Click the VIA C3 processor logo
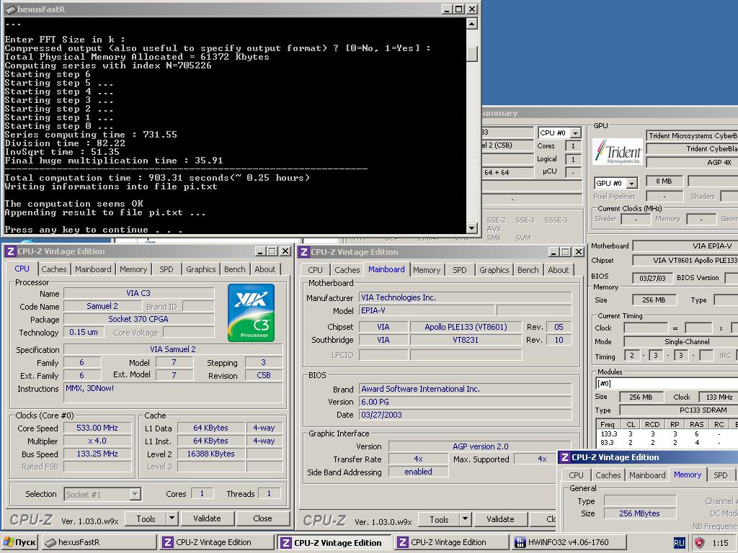 tap(251, 313)
